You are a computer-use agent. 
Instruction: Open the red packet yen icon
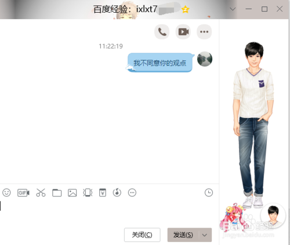click(x=103, y=193)
